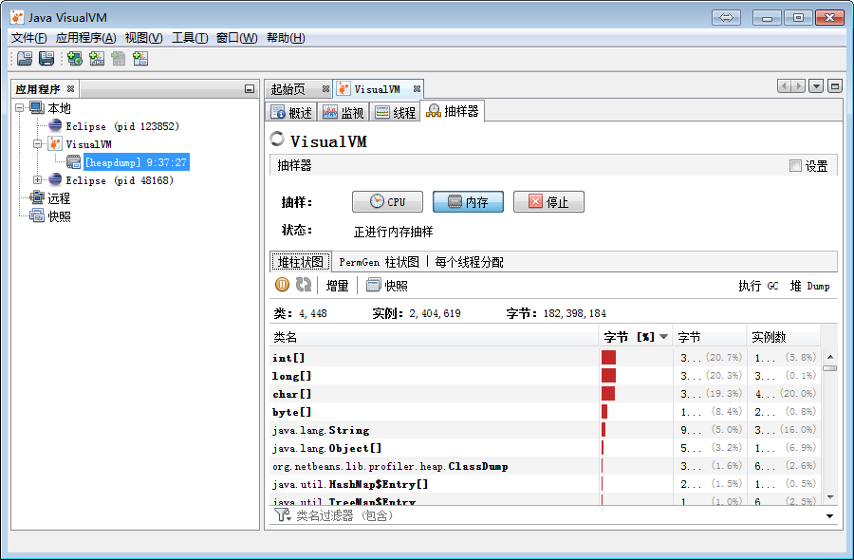Switch to the 监视 tab

pos(343,112)
